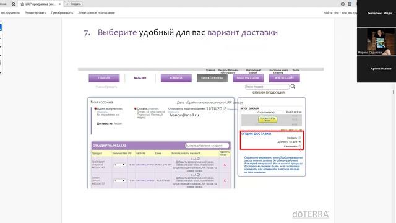The height and width of the screenshot is (223, 396).
Task: Click the СТАНДАРТНЫЙ ЗАКАЗ header
Action: pyautogui.click(x=110, y=146)
